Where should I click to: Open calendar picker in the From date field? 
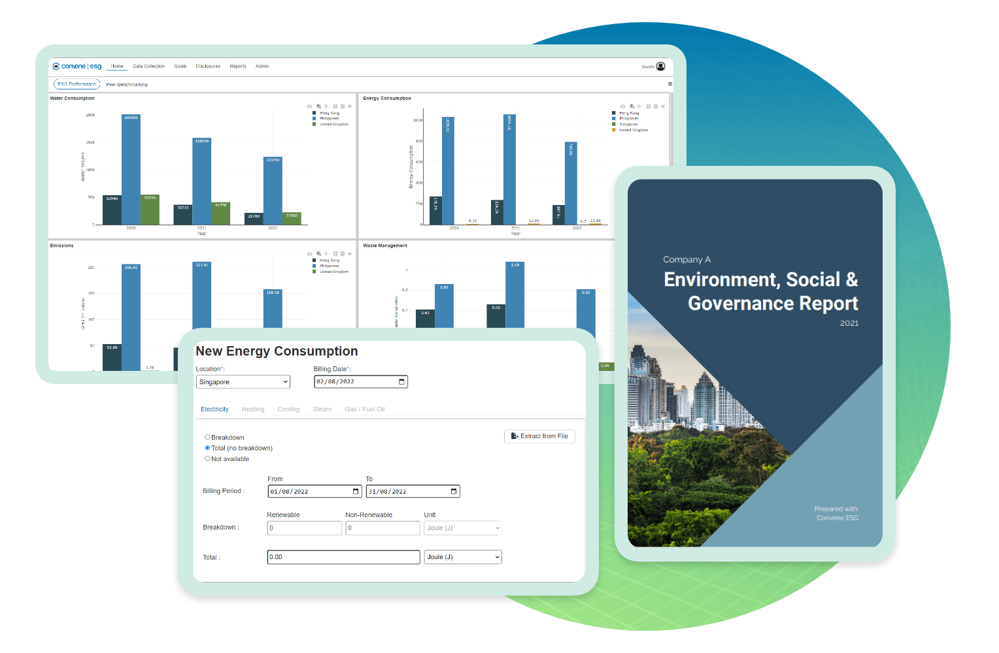coord(356,492)
